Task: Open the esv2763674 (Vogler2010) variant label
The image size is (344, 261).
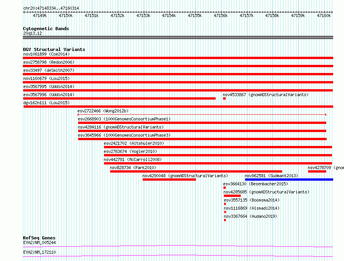Action: pos(130,151)
